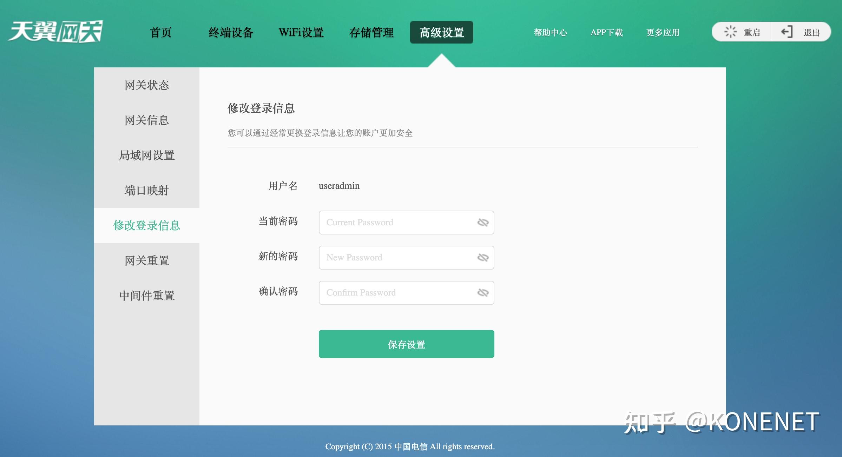Focus the New Password input field
Screen dimensions: 842x457
406,258
